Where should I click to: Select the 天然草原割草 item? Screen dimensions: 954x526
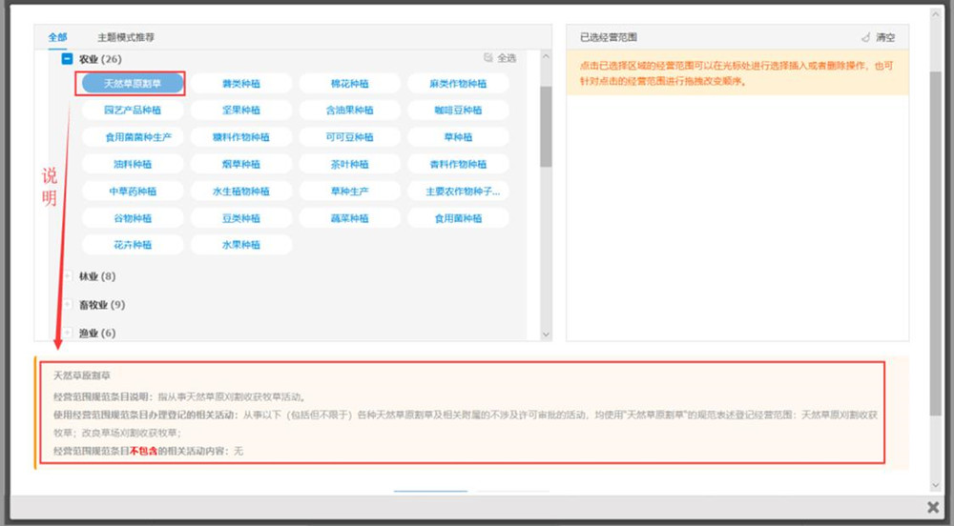click(x=133, y=84)
